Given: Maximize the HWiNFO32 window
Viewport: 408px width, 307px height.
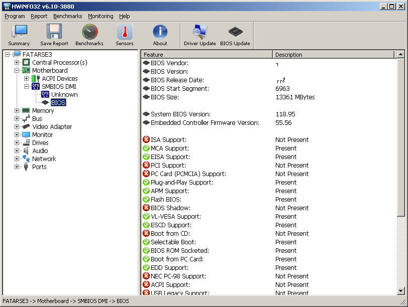Looking at the screenshot, I should point(391,6).
